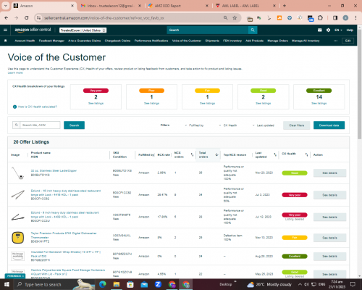Click the Edit favorites button
The image size is (362, 290).
click(348, 41)
